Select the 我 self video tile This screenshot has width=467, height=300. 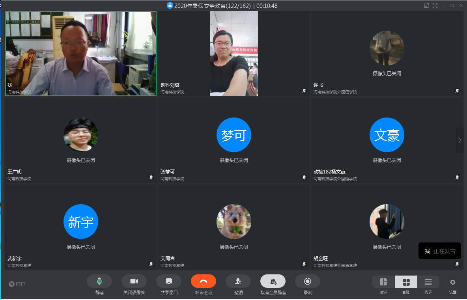[81, 53]
